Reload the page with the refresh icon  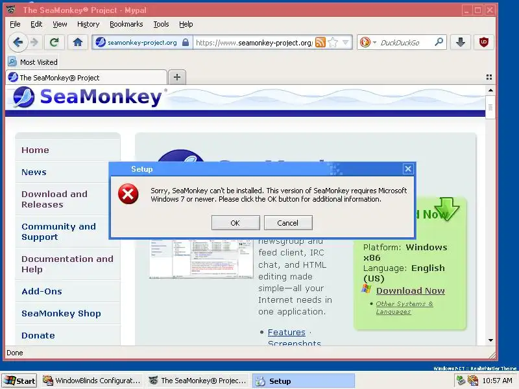tap(54, 42)
